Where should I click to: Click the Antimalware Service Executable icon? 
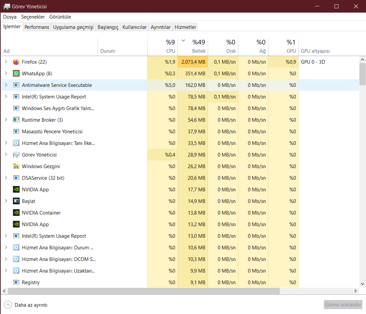[16, 85]
